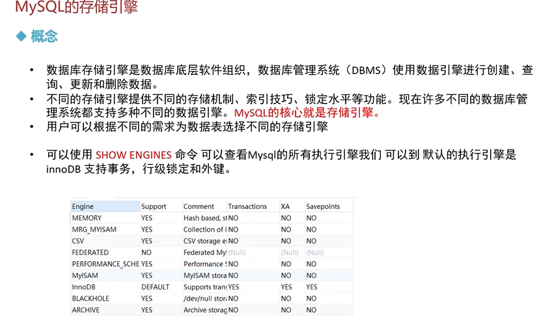Click the Savepoints column header
Viewport: 554px width, 326px height.
(329, 206)
